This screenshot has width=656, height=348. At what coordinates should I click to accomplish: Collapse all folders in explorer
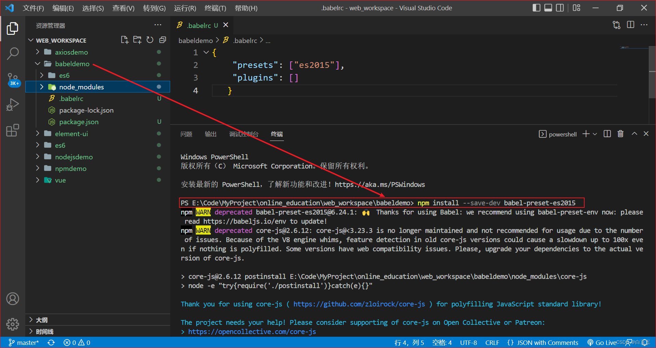point(163,40)
